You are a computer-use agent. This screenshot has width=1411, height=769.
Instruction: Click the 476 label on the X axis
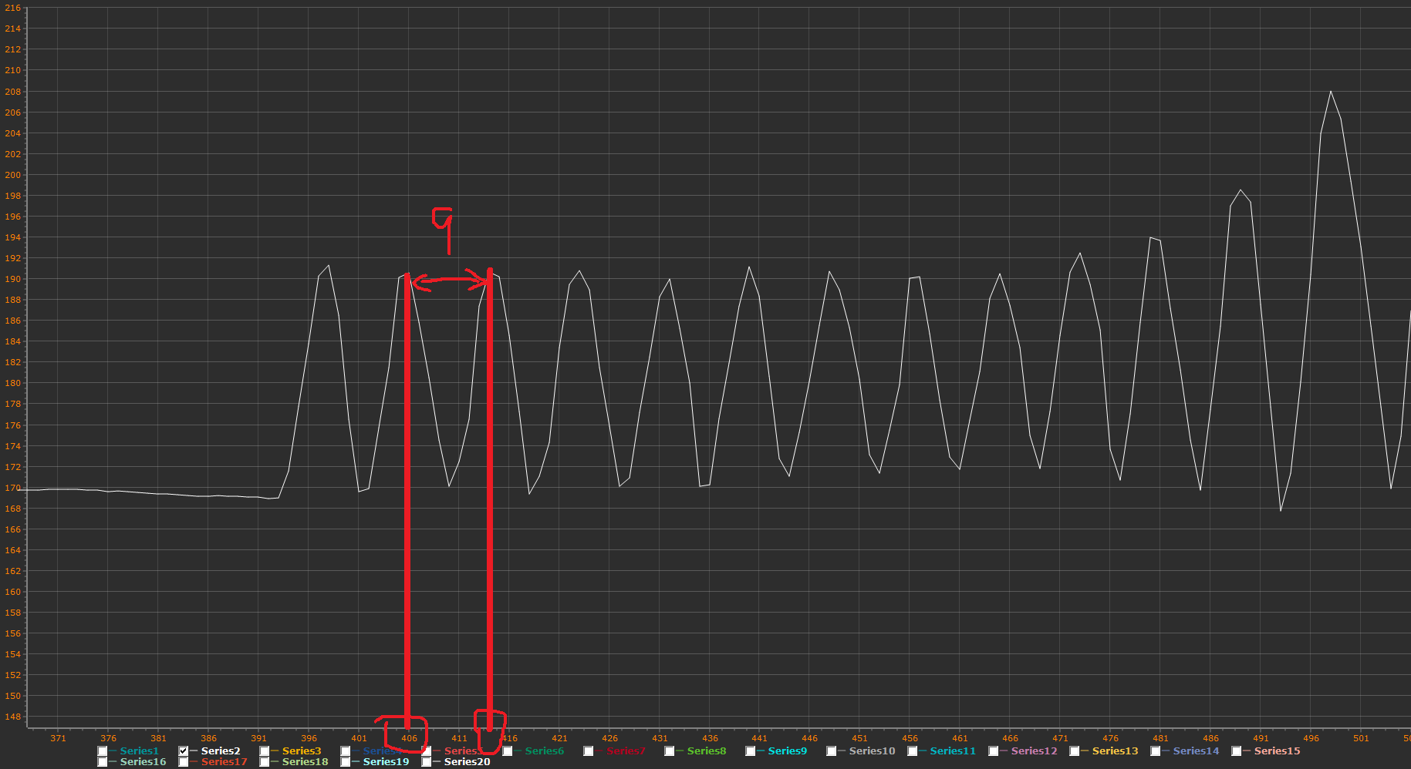(x=1111, y=738)
